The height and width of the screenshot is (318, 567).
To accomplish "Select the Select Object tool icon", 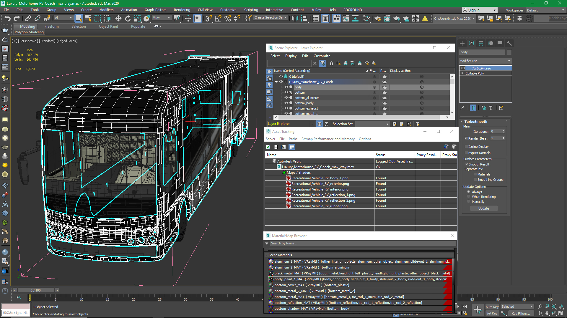I will click(x=77, y=18).
